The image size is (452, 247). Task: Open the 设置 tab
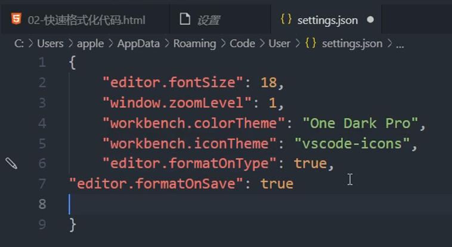pyautogui.click(x=220, y=20)
